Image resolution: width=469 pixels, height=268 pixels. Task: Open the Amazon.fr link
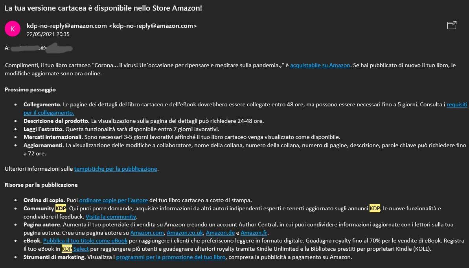[254, 233]
